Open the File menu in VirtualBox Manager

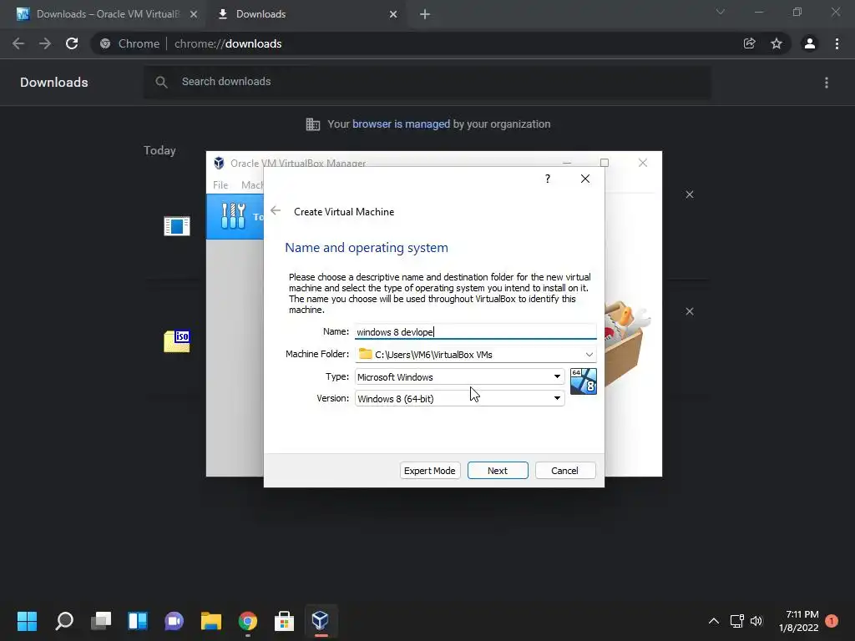click(220, 184)
